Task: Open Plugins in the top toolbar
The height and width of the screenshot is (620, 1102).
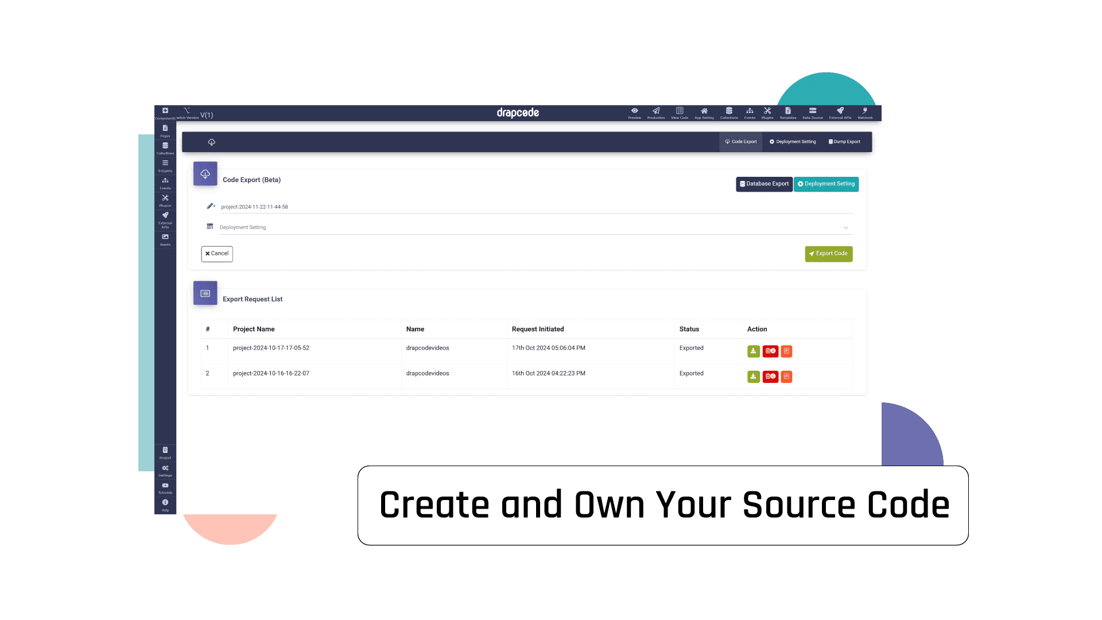Action: (767, 113)
